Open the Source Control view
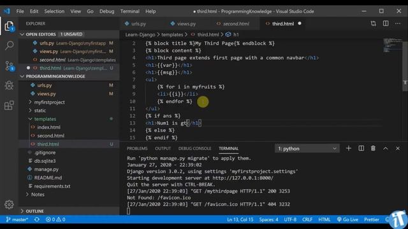Viewport: 408px width, 229px height. (9, 66)
